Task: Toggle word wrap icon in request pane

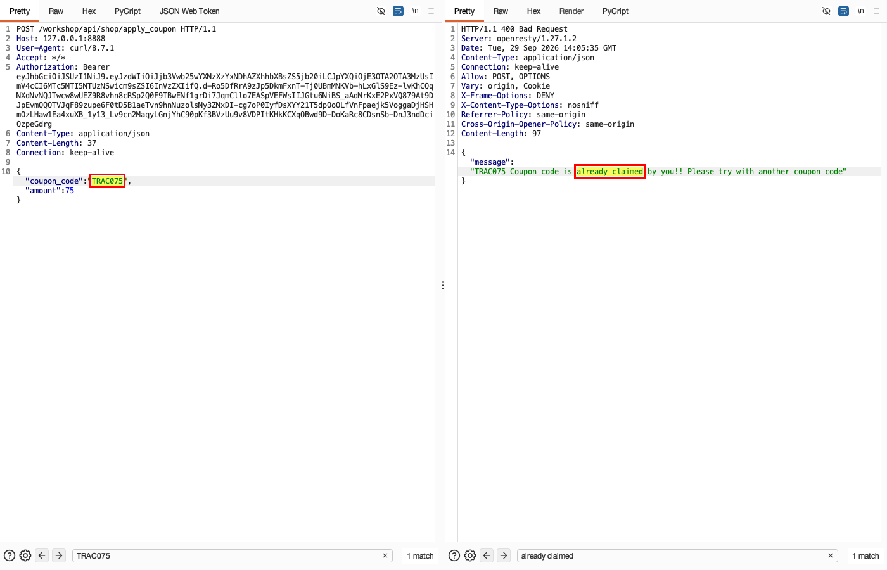Action: point(398,11)
